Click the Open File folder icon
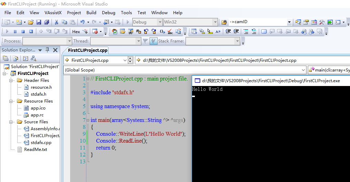Viewport: 350px width, 182px height. coord(31,22)
